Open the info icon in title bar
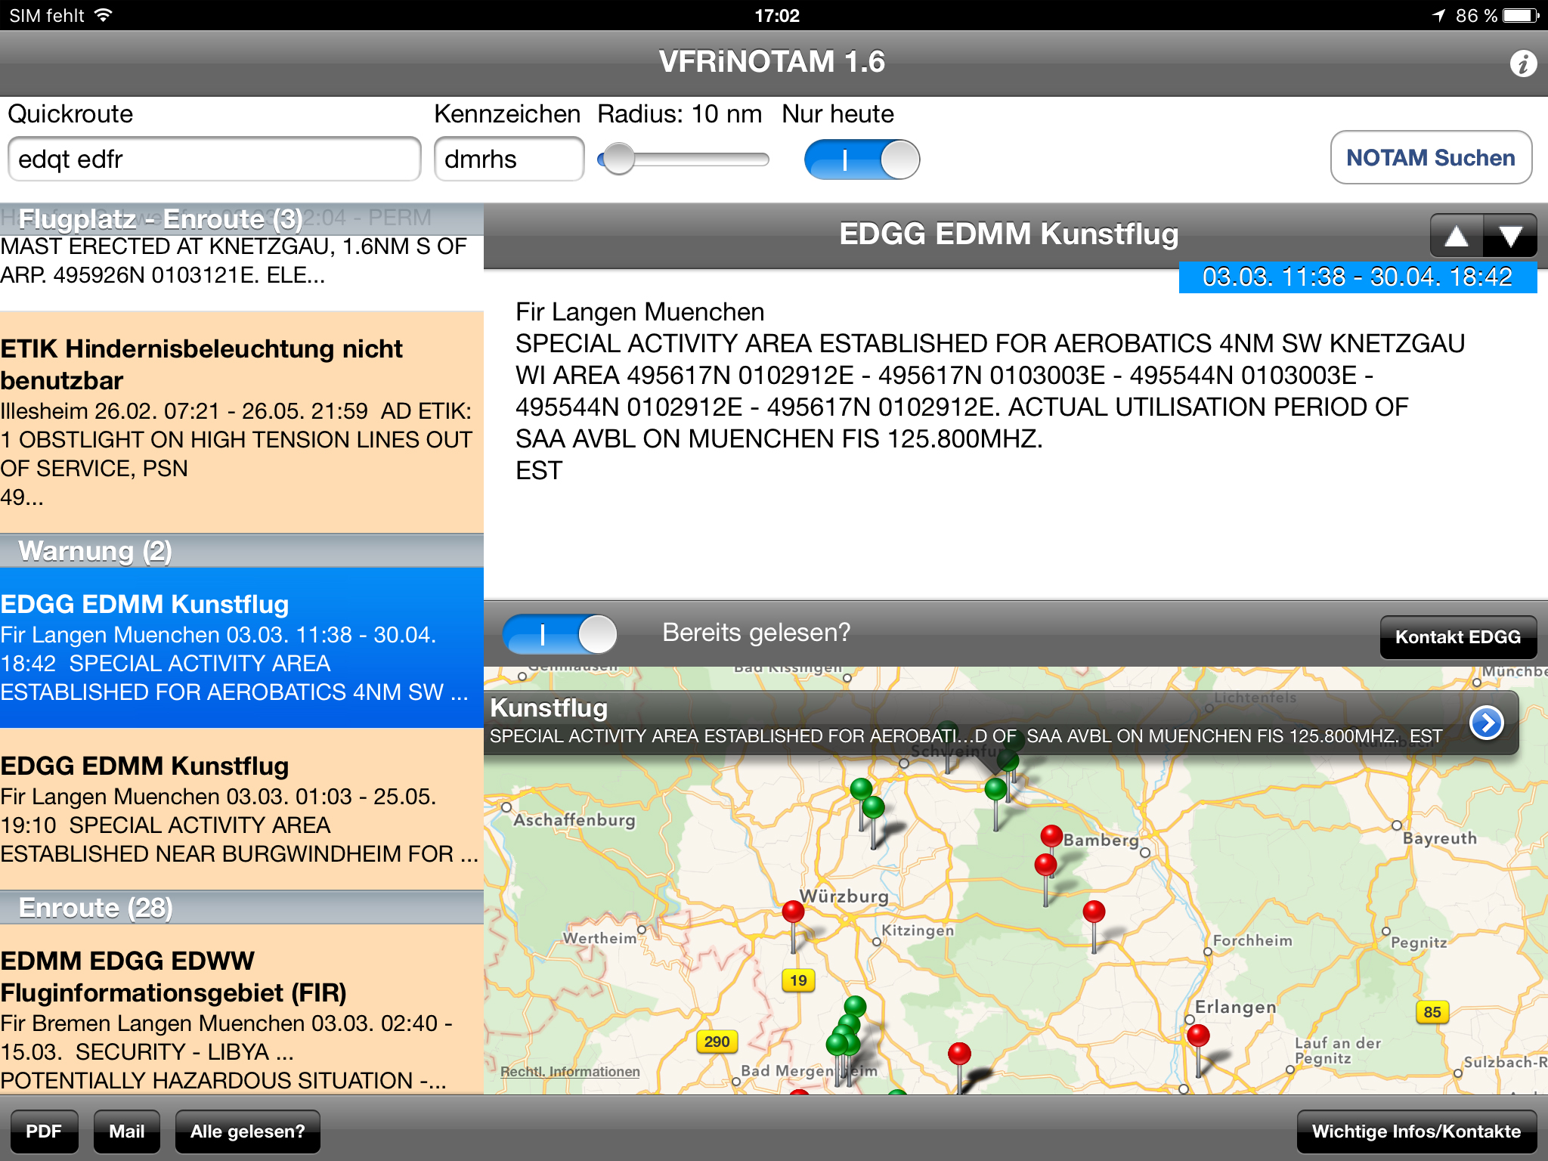Viewport: 1548px width, 1161px height. click(x=1522, y=63)
